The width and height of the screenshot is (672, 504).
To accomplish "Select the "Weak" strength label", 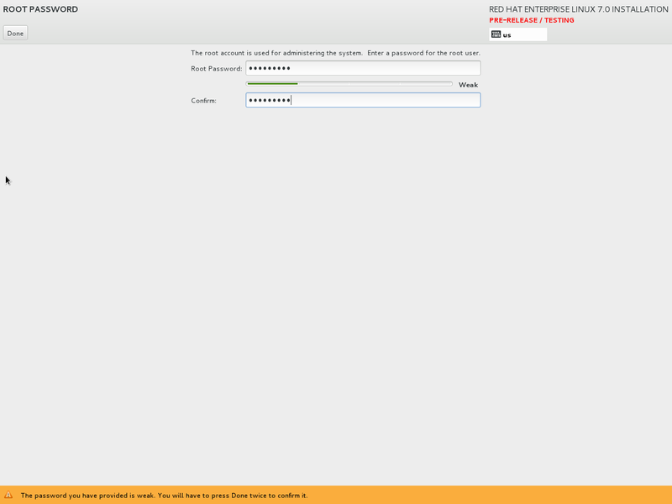I will point(468,85).
